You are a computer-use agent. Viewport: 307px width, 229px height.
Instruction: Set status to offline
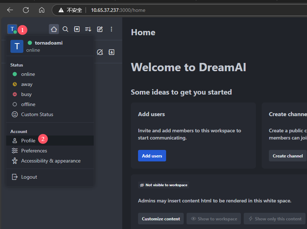coord(50,104)
